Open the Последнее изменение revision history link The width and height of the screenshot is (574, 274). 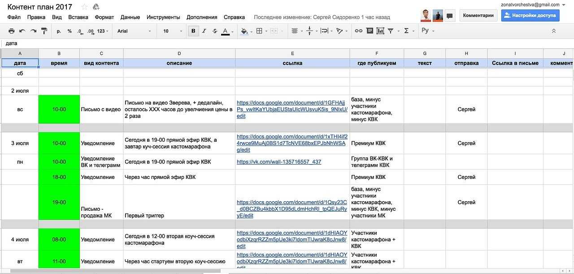tap(322, 17)
